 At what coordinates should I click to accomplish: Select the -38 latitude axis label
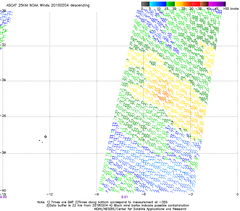[x=3, y=153]
